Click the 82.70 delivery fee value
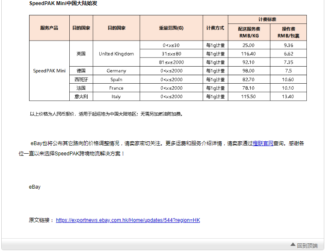This screenshot has height=251, width=326. 249,79
